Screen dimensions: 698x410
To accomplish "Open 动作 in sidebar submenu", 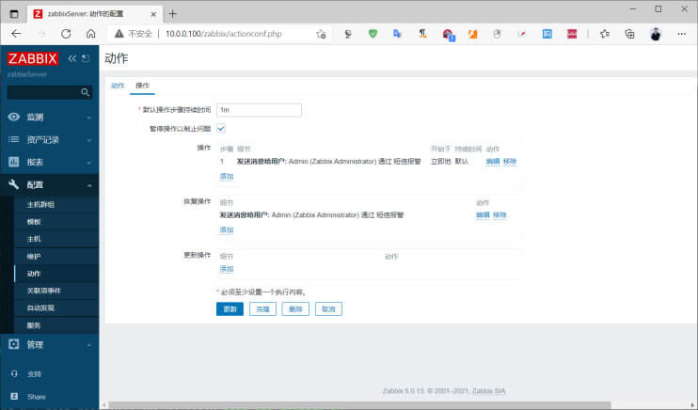I will (34, 274).
